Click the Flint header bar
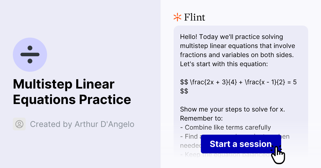This screenshot has width=321, height=168. [190, 17]
